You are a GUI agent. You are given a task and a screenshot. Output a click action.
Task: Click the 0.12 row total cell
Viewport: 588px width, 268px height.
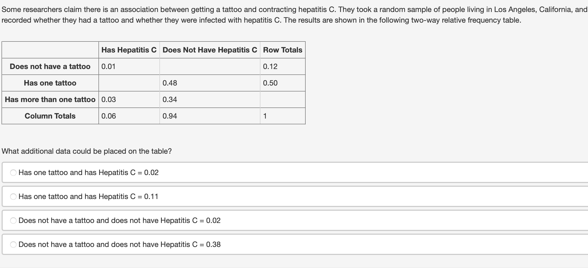click(x=270, y=67)
